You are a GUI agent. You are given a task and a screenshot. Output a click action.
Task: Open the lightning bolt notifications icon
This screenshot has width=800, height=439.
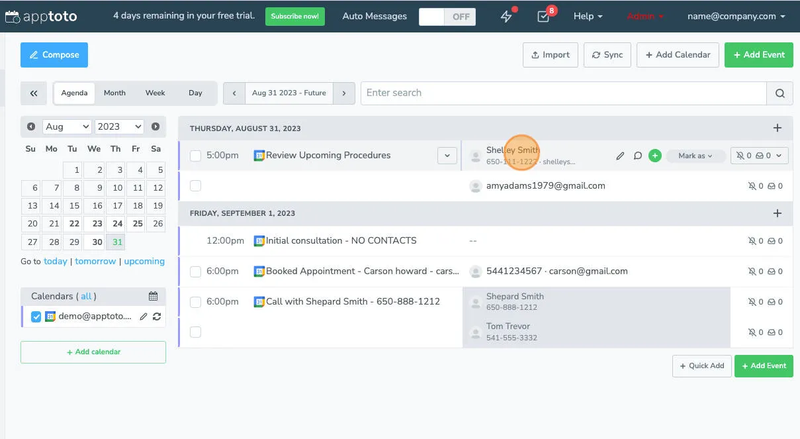pyautogui.click(x=507, y=16)
